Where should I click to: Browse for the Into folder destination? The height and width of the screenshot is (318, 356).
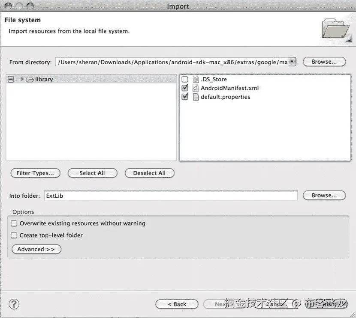324,195
